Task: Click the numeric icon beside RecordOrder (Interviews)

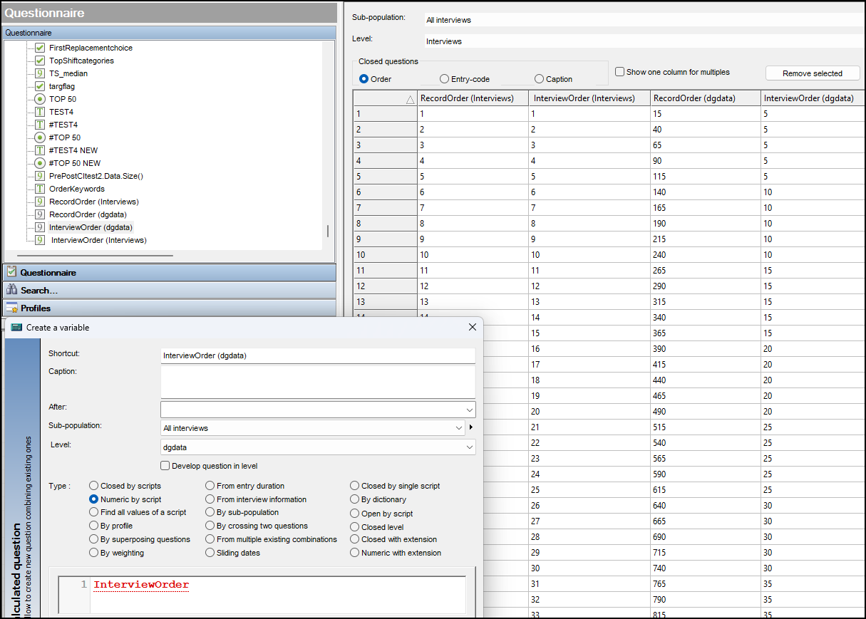Action: tap(40, 202)
